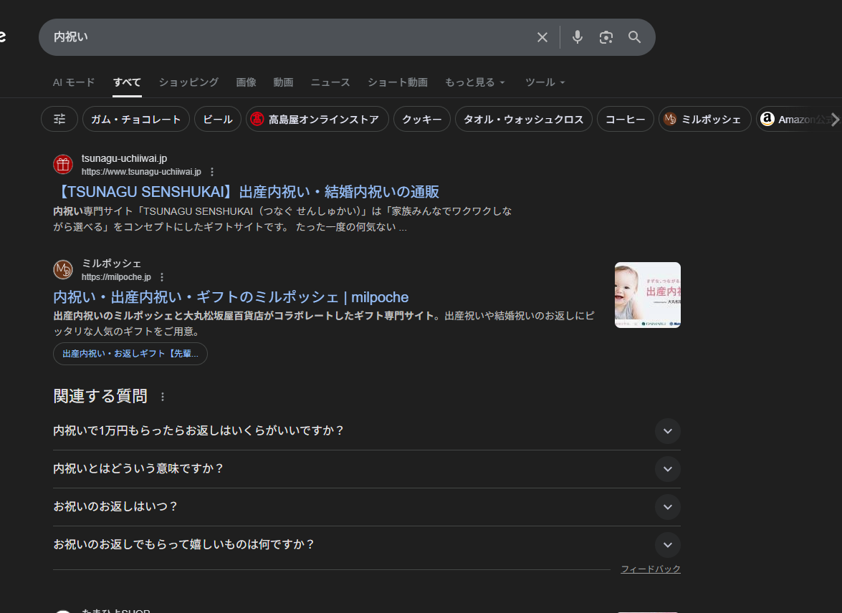Select the 高島屋オンラインストア filter chip

pyautogui.click(x=317, y=120)
